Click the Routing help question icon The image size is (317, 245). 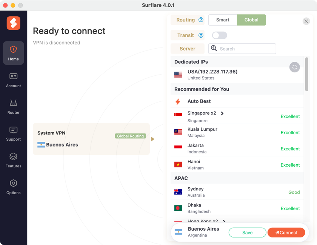pyautogui.click(x=201, y=20)
